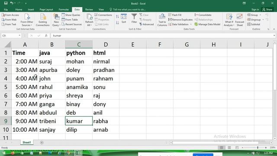Click the Save icon in quick access toolbar
Image resolution: width=277 pixels, height=156 pixels.
click(x=6, y=3)
